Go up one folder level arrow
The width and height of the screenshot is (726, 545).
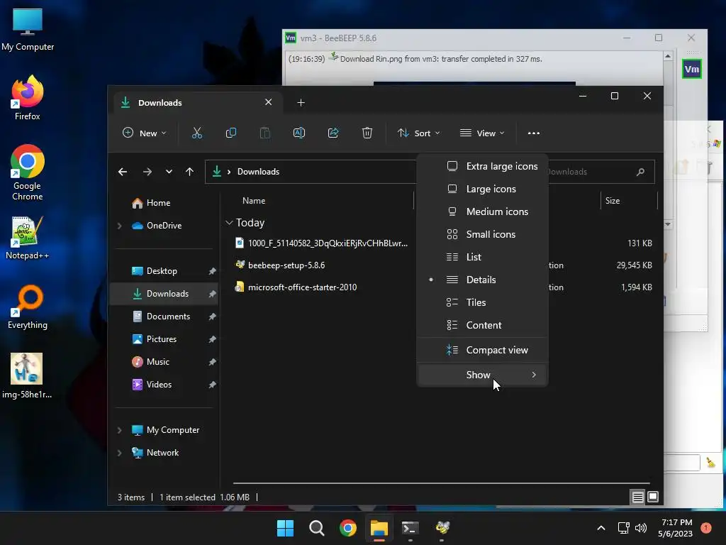189,172
